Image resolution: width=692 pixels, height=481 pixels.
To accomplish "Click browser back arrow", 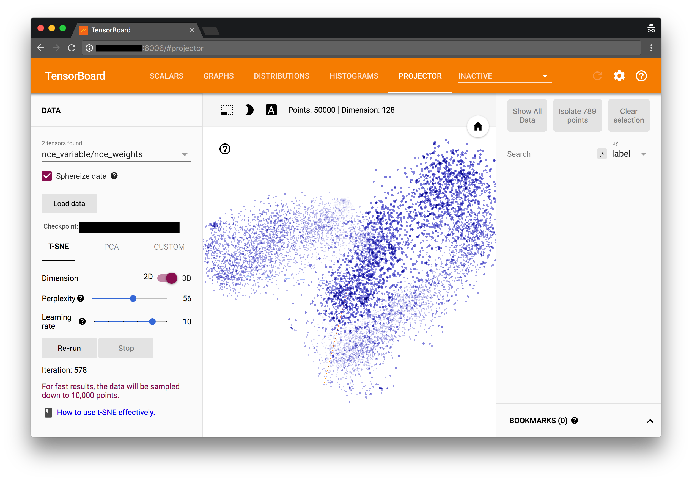I will point(41,48).
